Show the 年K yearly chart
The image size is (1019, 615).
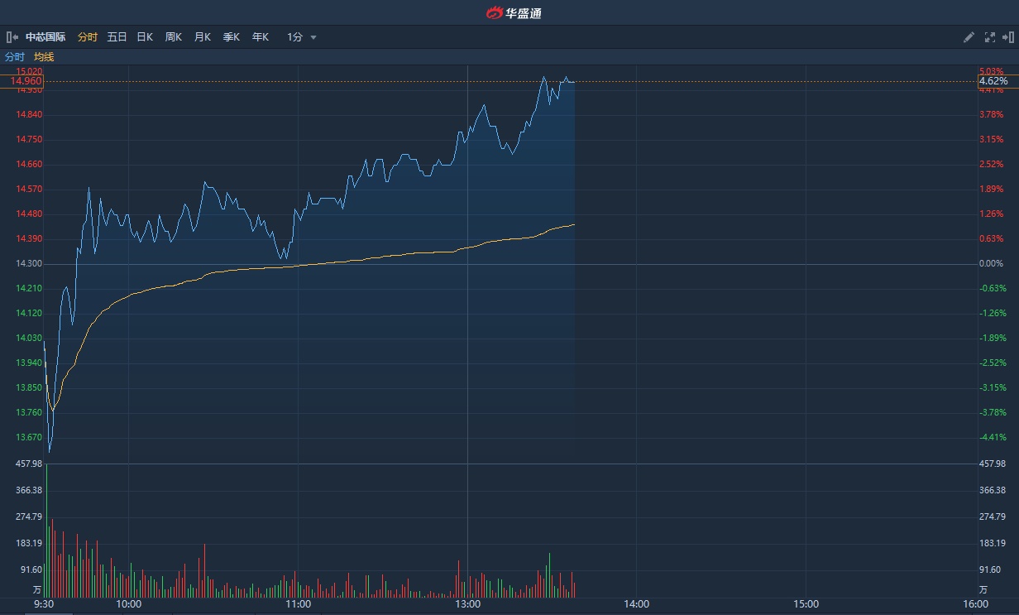click(x=260, y=37)
